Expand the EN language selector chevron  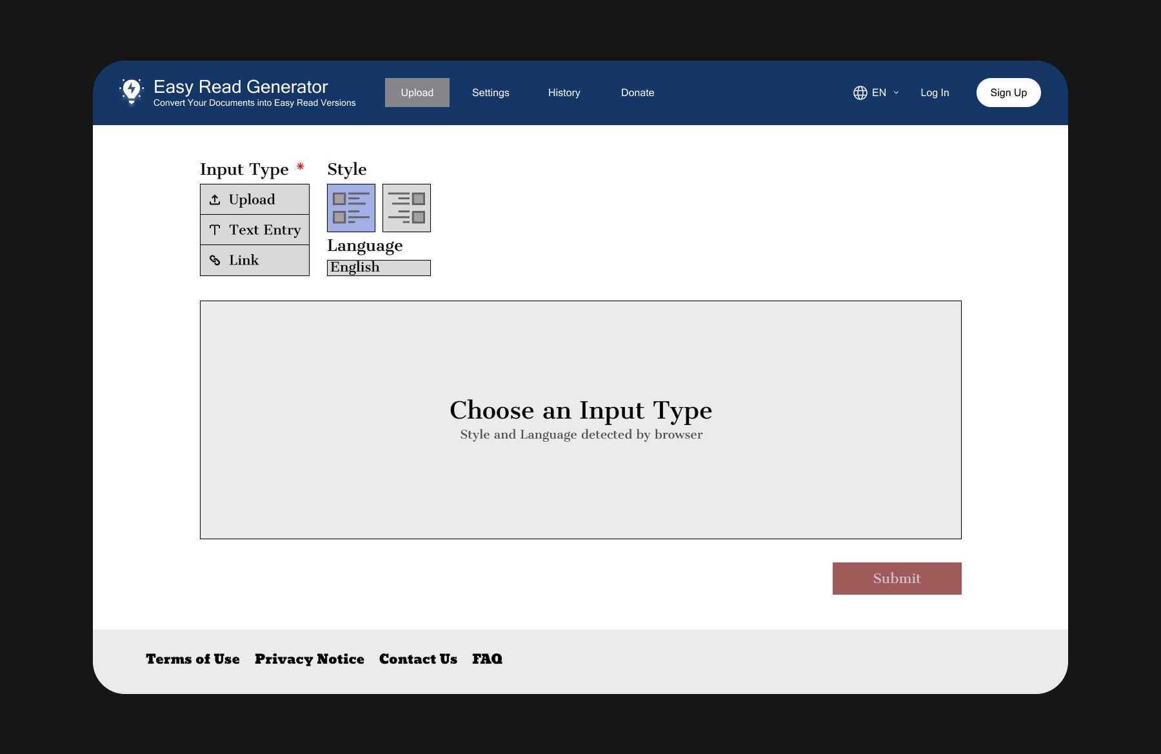pos(896,93)
